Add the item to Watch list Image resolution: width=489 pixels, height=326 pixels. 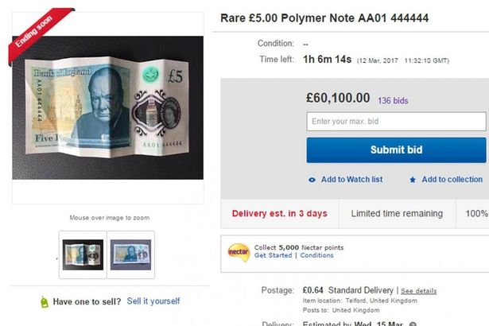[x=351, y=180]
